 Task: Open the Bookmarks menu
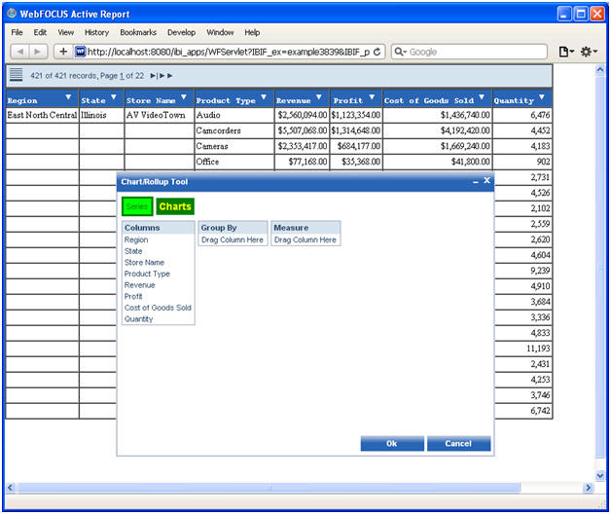(x=138, y=32)
